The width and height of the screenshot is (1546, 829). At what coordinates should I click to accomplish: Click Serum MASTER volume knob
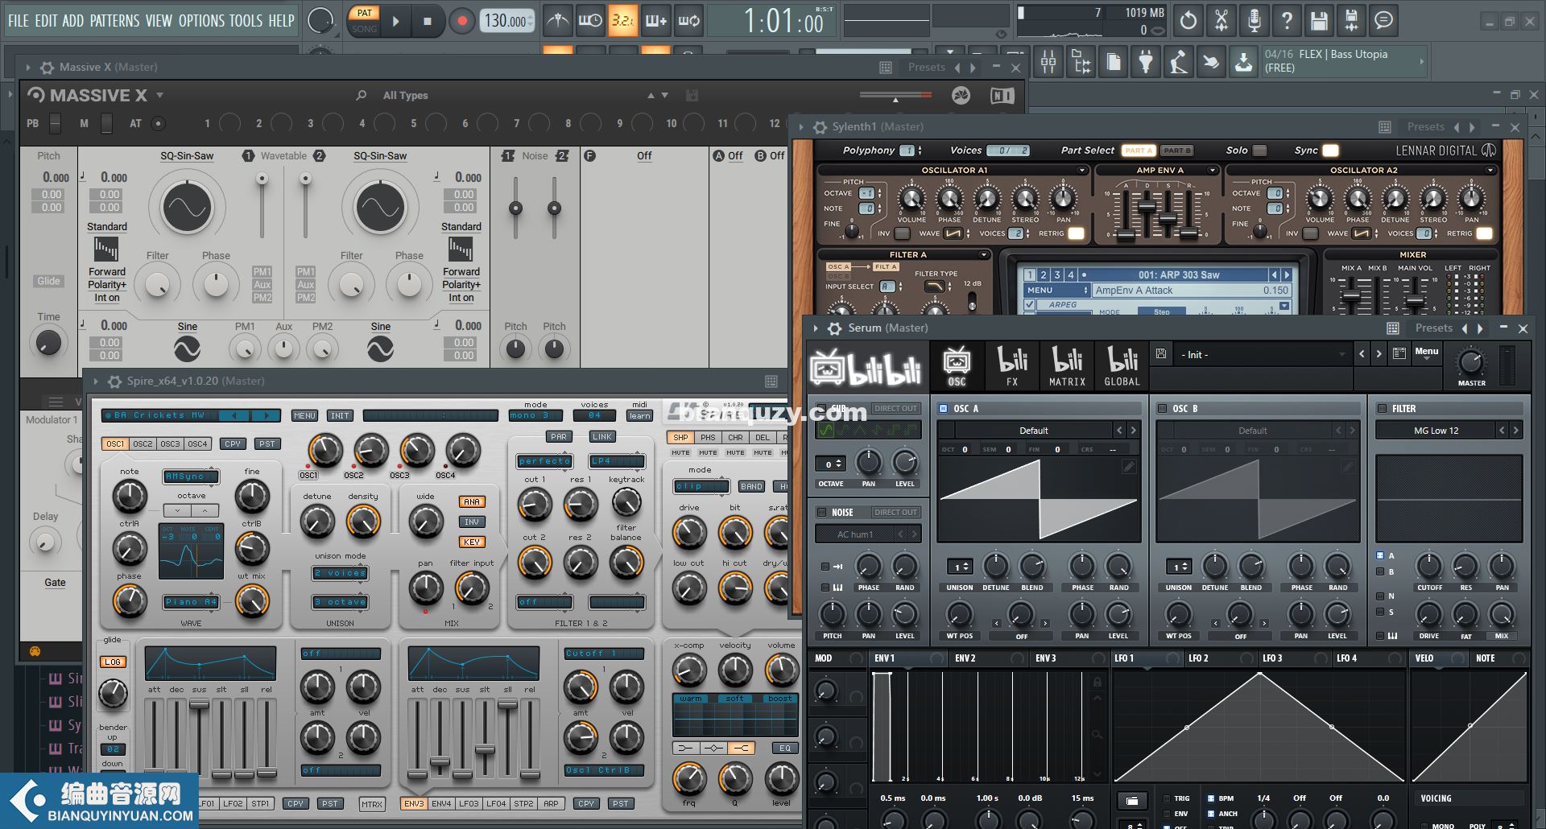coord(1471,362)
